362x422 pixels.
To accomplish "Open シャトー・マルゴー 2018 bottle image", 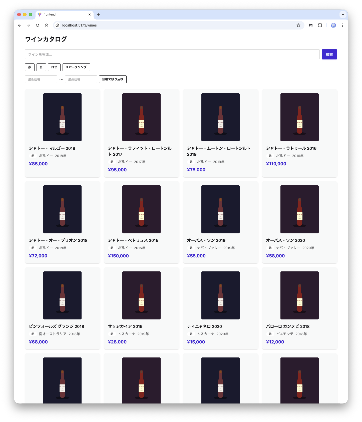I will (62, 117).
